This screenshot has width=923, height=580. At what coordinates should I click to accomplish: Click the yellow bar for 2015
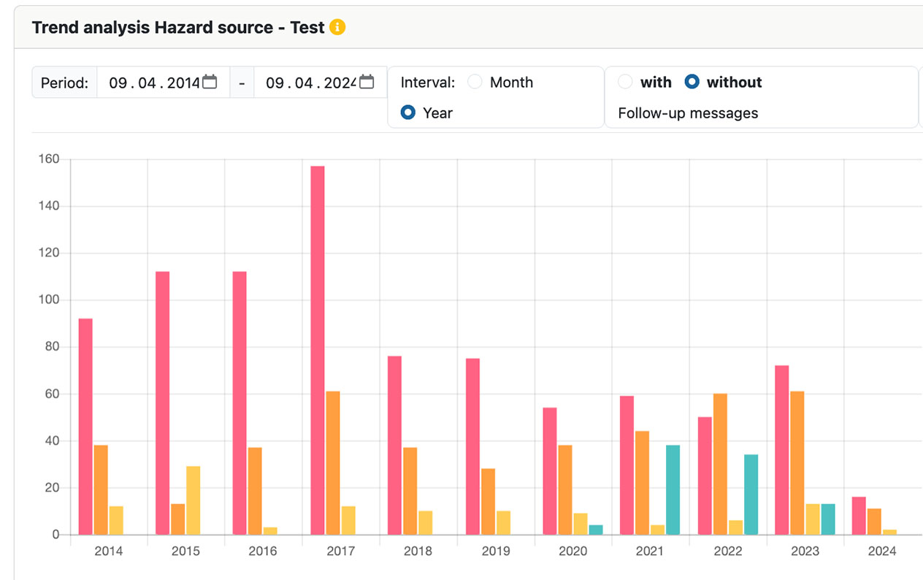coord(193,500)
